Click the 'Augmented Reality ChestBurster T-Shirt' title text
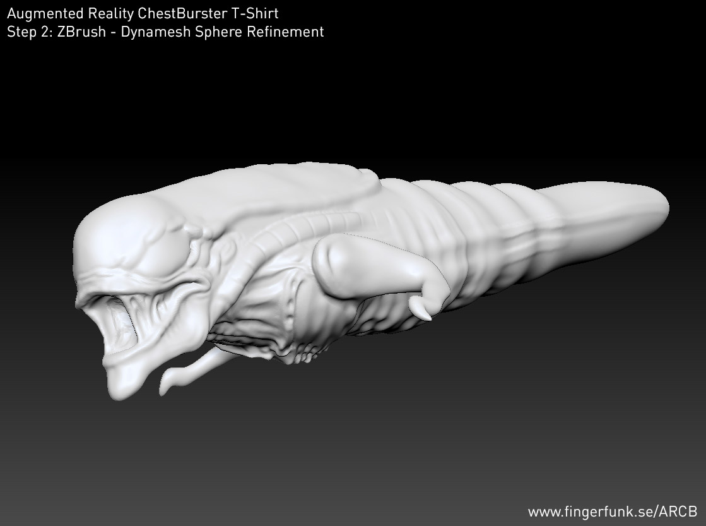Image resolution: width=706 pixels, height=526 pixels. click(143, 13)
